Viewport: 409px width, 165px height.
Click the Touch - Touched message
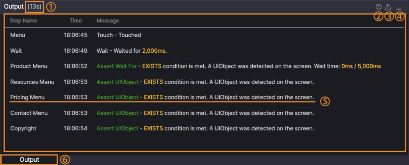pyautogui.click(x=119, y=35)
